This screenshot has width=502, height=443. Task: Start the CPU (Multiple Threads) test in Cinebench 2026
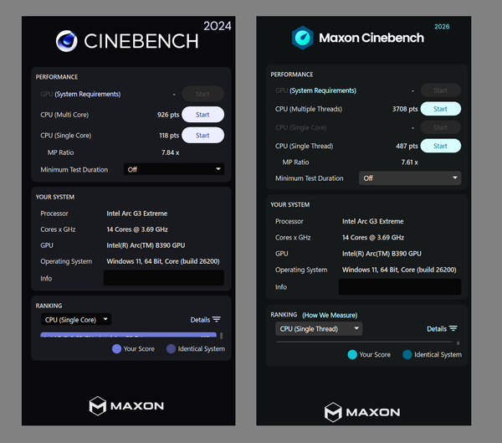click(x=441, y=109)
